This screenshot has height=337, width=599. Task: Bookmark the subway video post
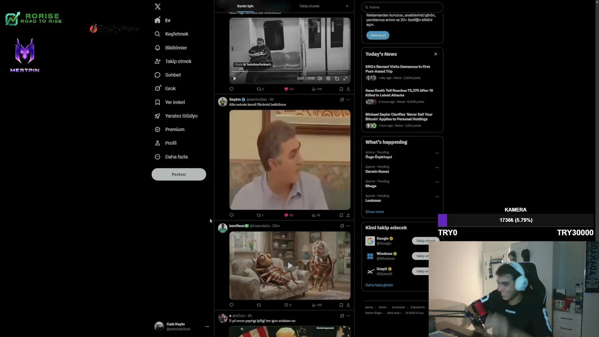coord(341,89)
